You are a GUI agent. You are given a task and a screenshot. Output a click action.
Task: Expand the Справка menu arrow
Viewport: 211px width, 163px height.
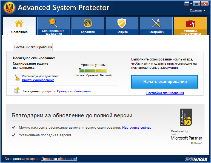click(x=204, y=10)
